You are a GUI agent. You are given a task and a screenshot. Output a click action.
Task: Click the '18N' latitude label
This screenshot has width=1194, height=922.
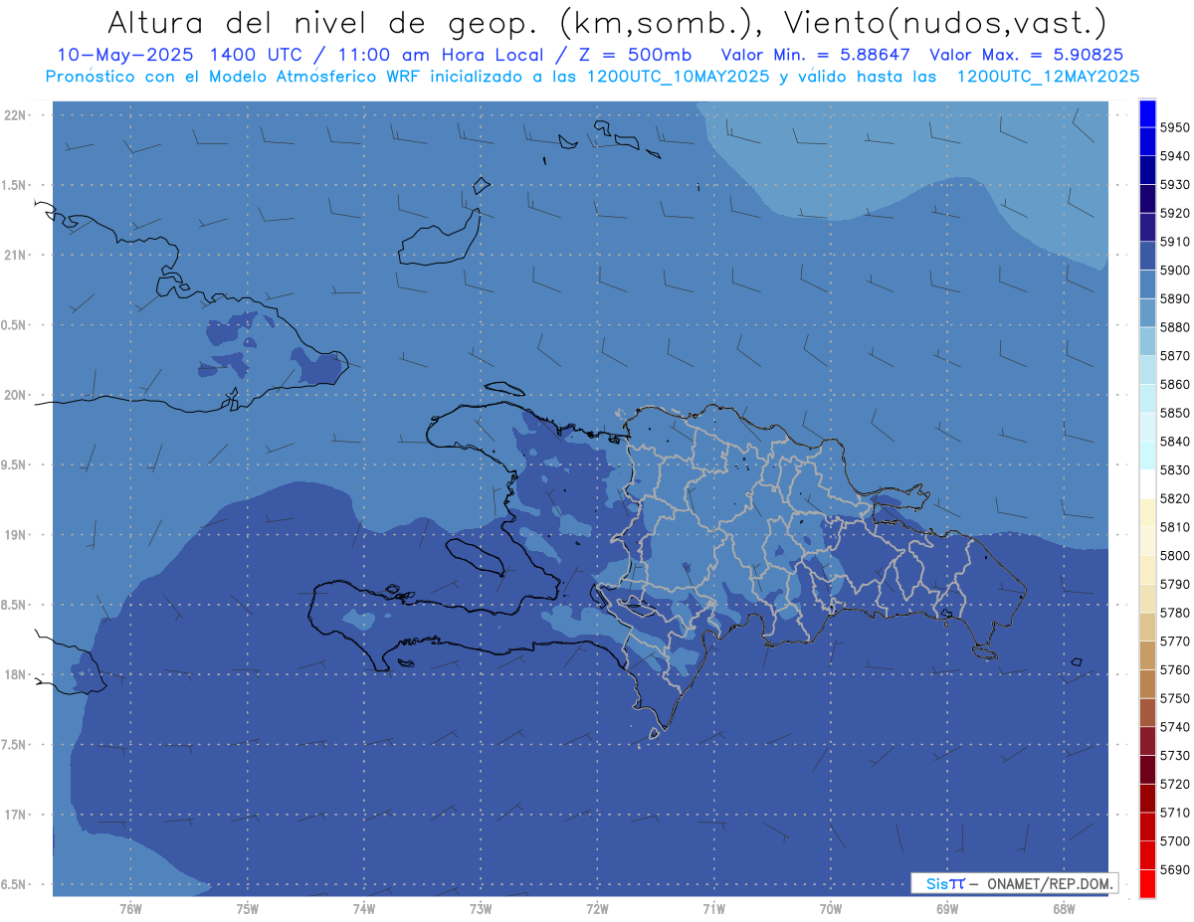(15, 674)
